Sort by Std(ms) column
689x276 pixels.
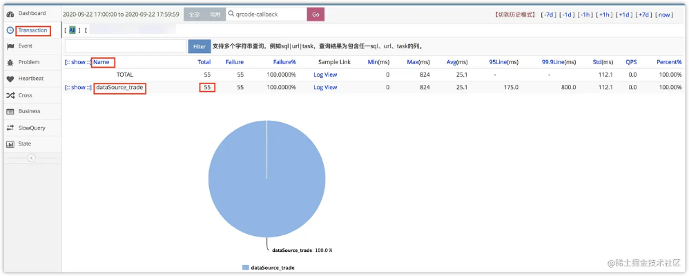pos(603,62)
